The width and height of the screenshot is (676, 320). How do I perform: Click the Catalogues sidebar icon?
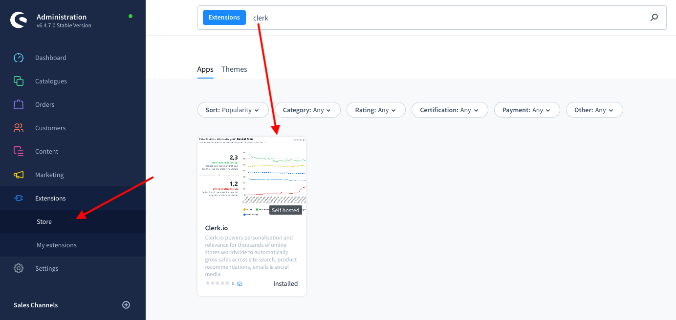coord(19,81)
